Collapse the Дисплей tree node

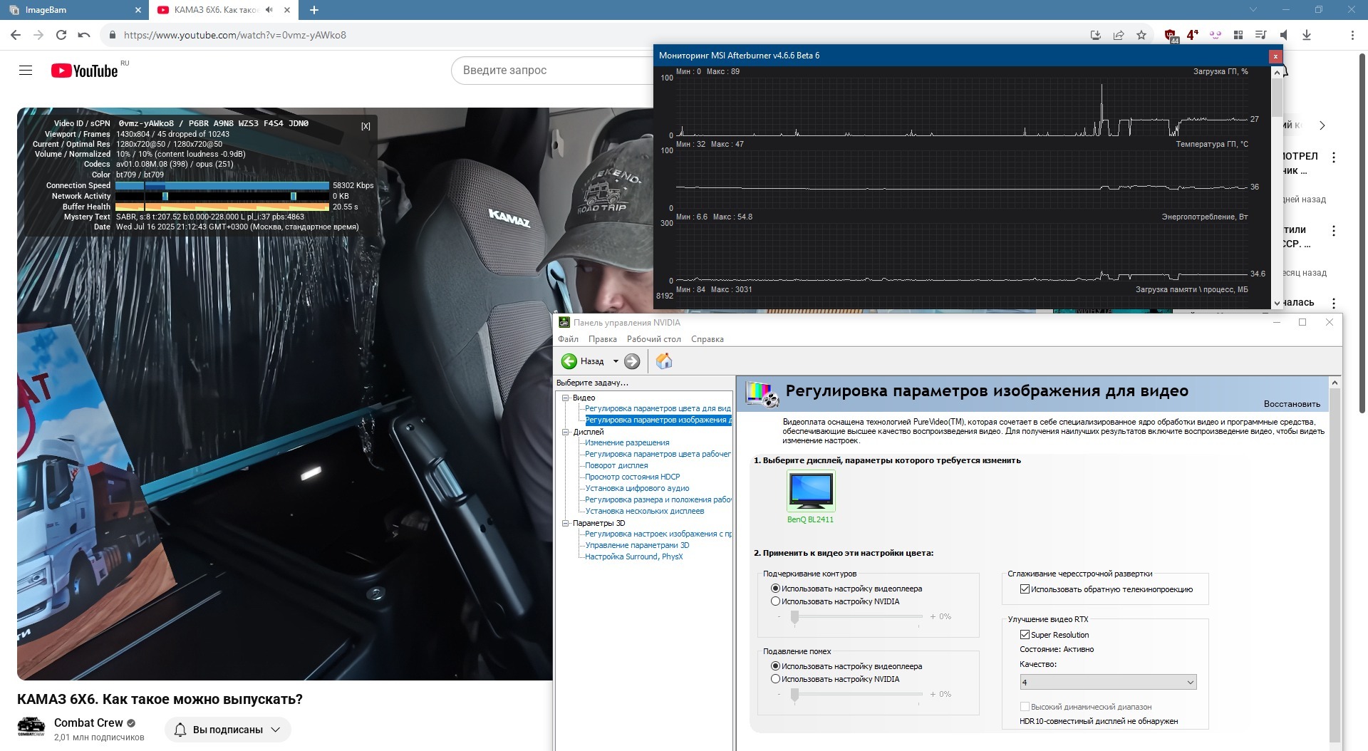(566, 432)
